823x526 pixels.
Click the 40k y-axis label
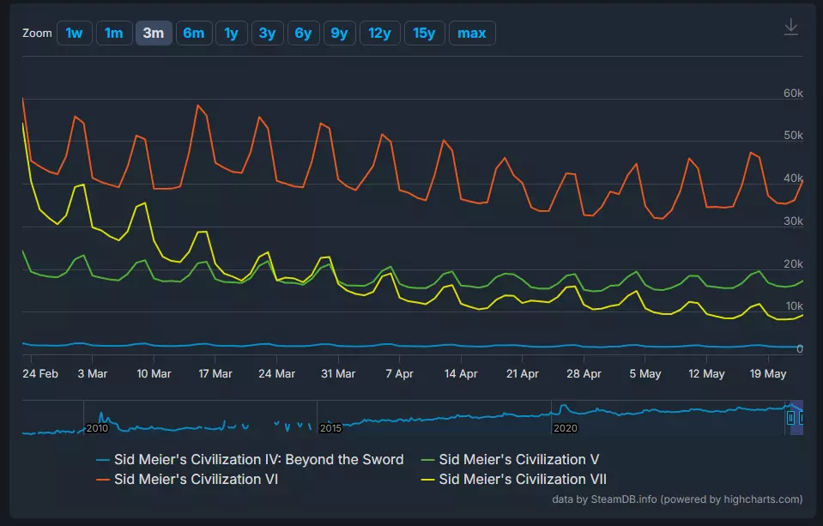pyautogui.click(x=793, y=178)
